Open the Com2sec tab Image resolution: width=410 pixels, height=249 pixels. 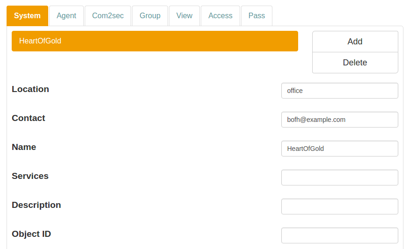[x=108, y=16]
